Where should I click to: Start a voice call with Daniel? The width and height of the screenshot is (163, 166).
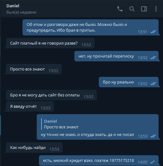(x=120, y=9)
